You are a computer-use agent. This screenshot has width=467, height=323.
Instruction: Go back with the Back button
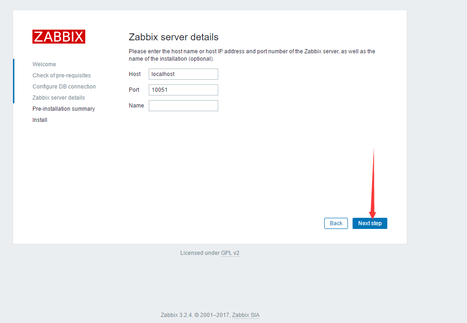click(336, 223)
